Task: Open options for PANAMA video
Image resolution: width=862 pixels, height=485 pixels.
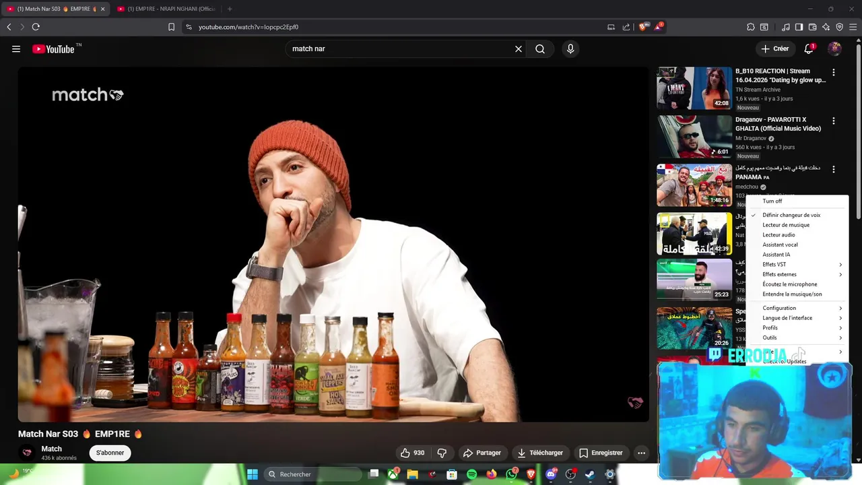Action: point(834,169)
